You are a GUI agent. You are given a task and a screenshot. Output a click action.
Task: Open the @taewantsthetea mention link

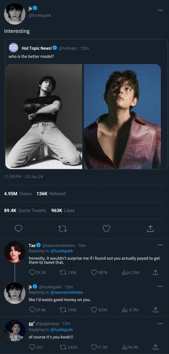click(66, 292)
